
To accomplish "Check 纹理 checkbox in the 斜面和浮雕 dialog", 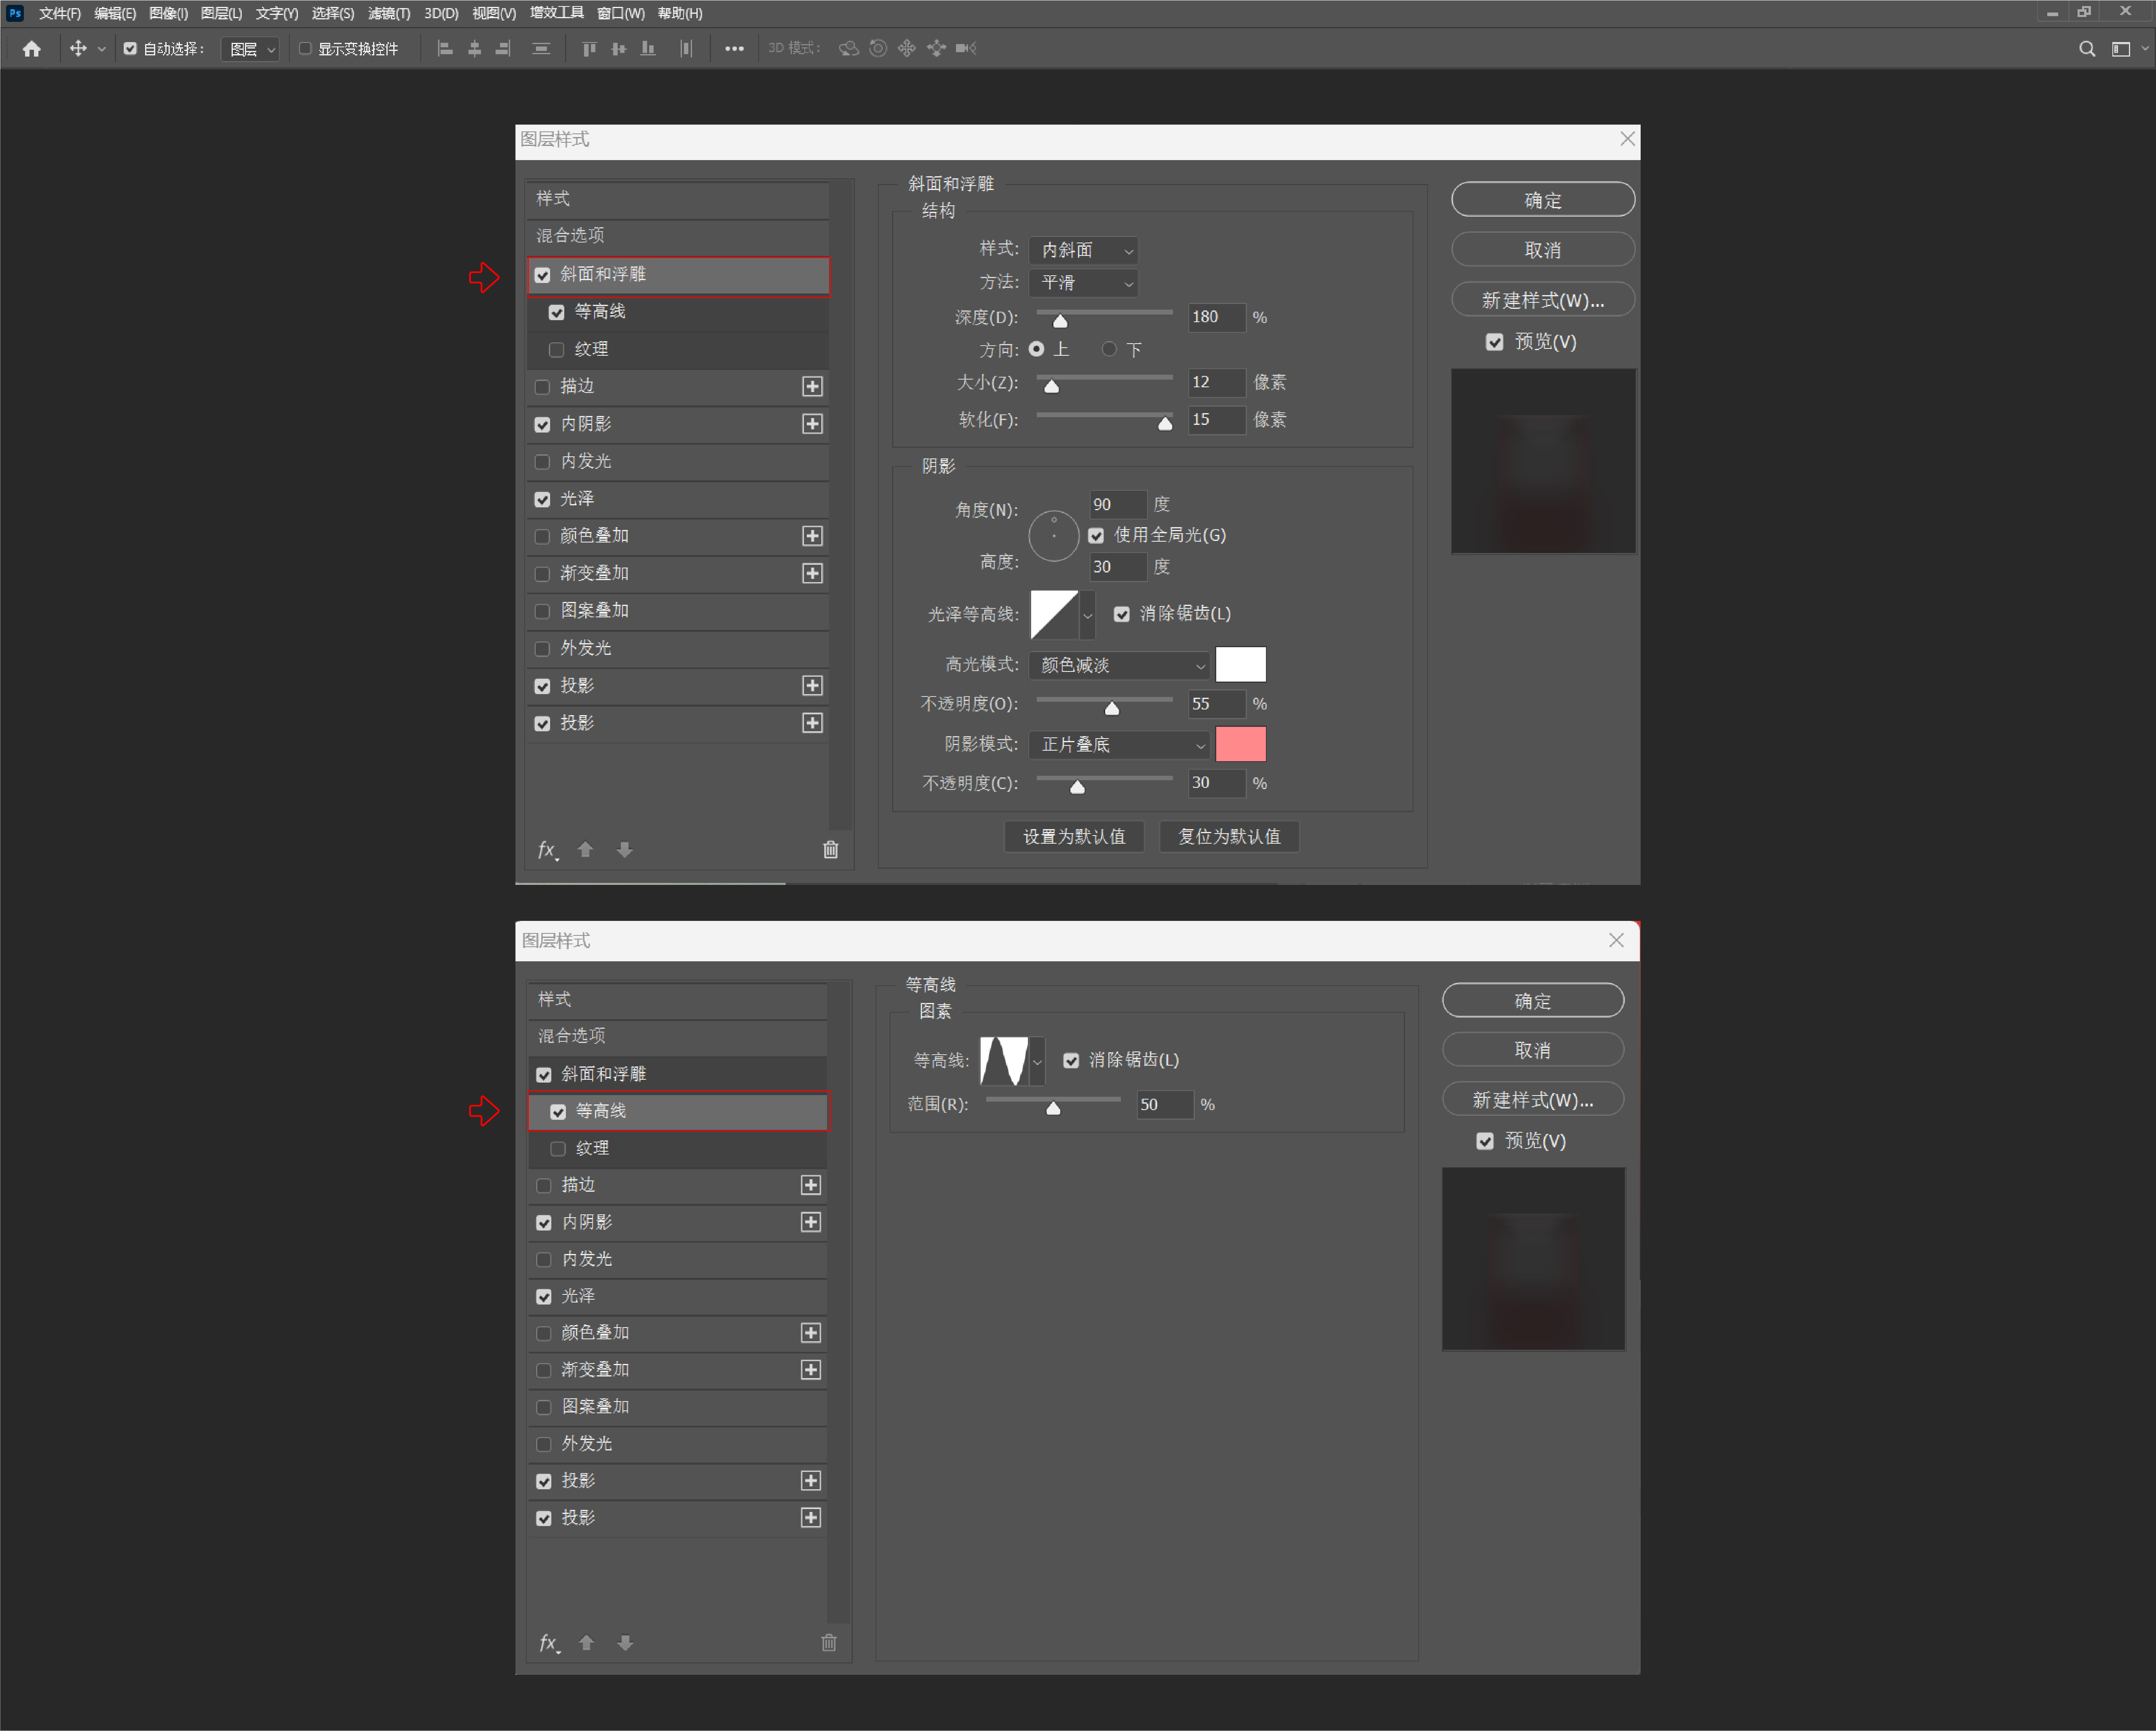I will pos(557,350).
